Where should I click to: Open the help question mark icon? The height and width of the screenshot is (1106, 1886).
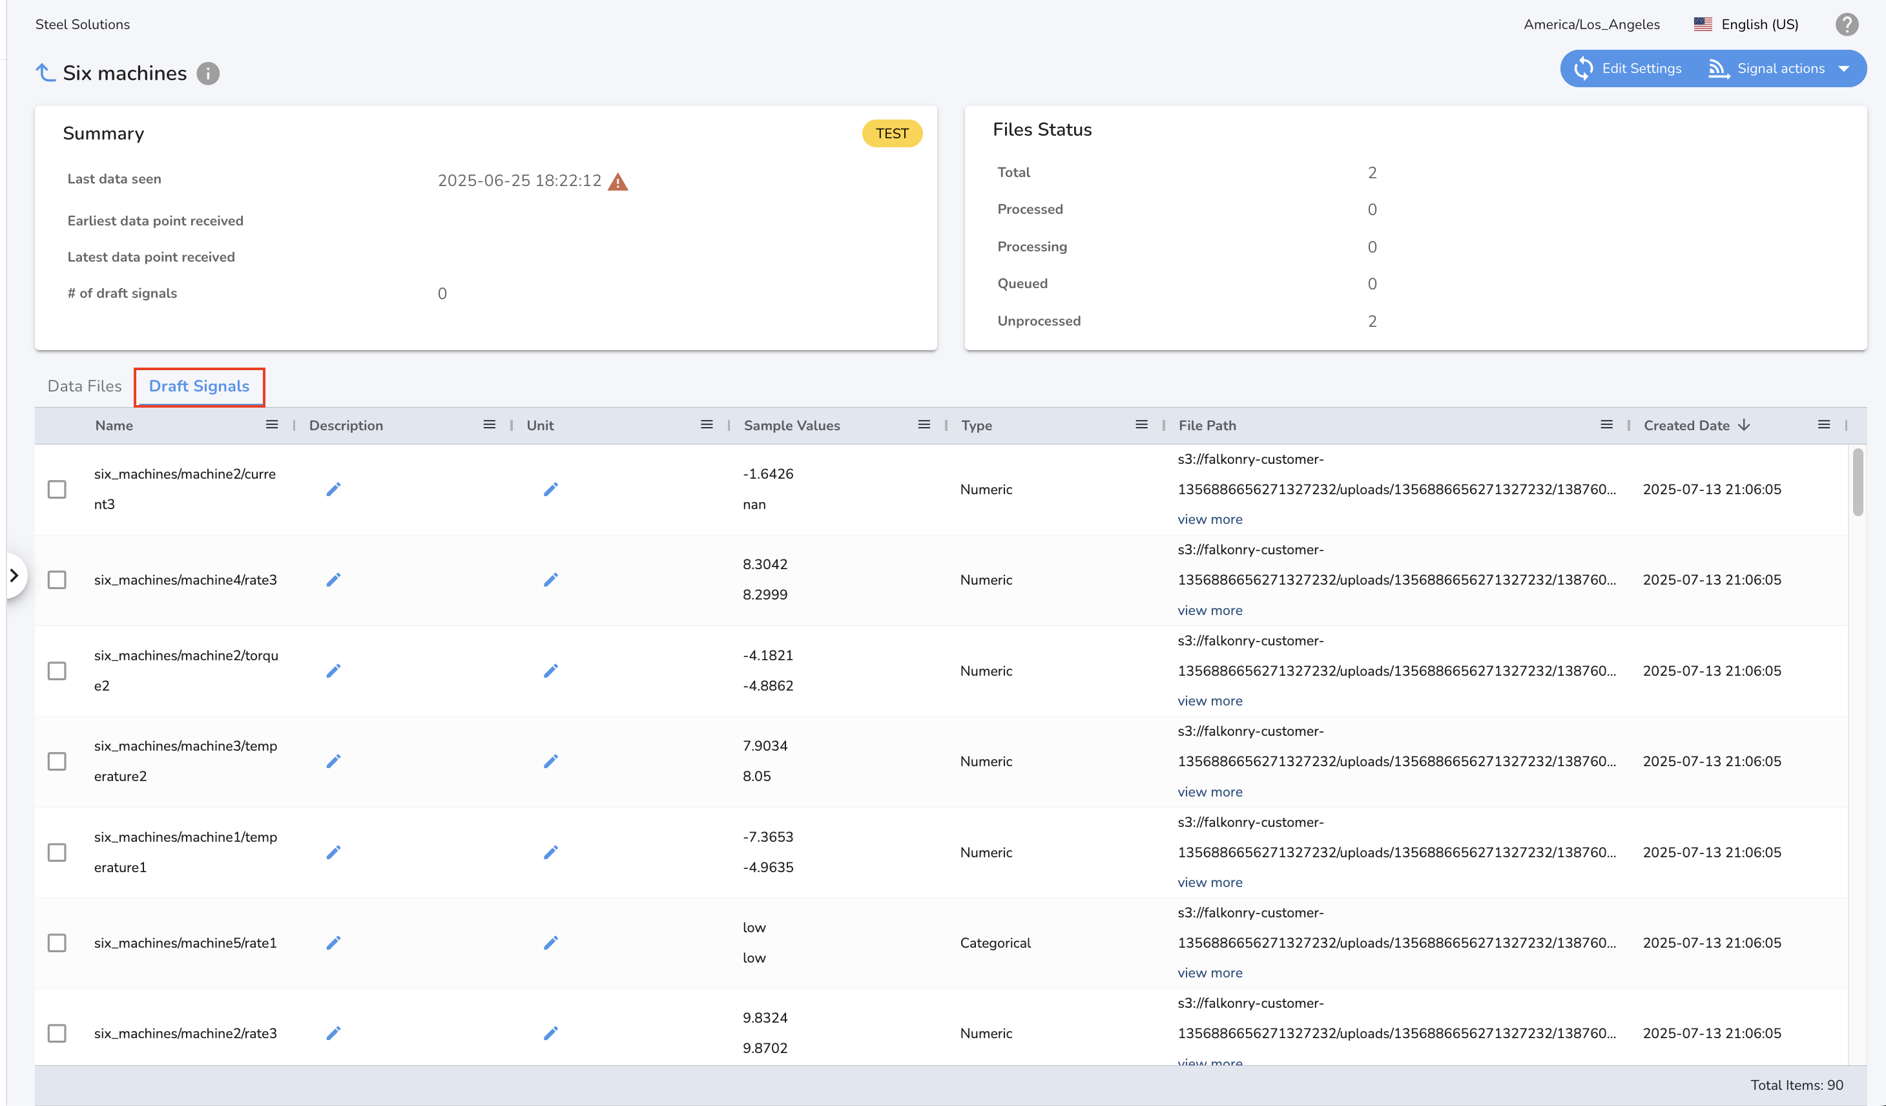tap(1847, 25)
